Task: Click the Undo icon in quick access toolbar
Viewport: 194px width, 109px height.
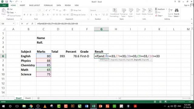Action: 11,2
